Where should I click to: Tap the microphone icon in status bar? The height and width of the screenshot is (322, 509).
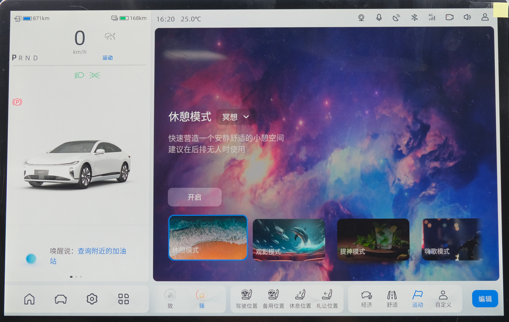coord(379,17)
